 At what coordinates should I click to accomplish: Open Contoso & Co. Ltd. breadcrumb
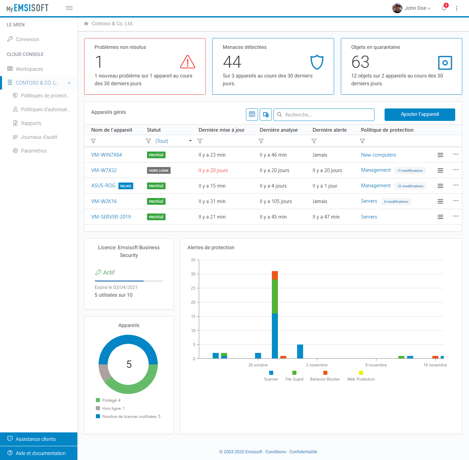tap(113, 24)
